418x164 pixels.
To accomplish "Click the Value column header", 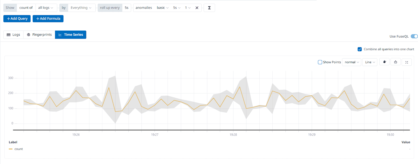I will (406, 142).
